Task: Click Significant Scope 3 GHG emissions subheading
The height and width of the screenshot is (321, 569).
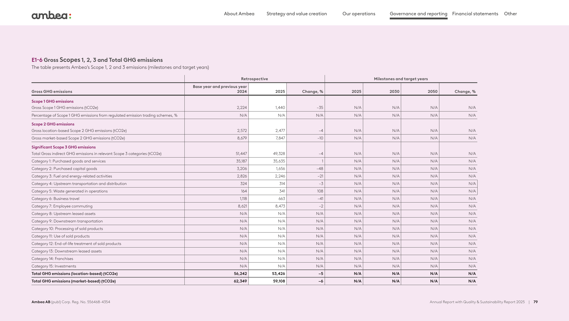Action: coord(64,147)
